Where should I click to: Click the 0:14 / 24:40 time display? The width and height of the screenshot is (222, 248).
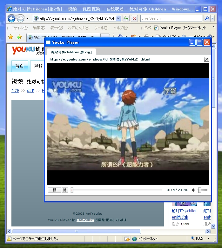[178, 190]
